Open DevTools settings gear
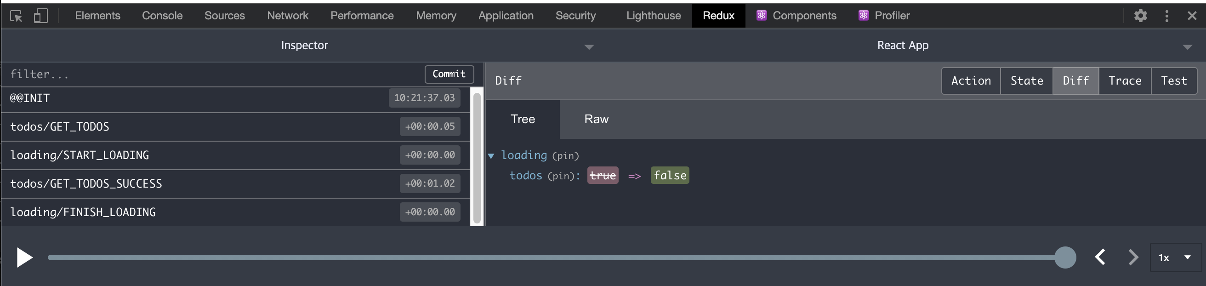Image resolution: width=1206 pixels, height=286 pixels. [x=1140, y=16]
